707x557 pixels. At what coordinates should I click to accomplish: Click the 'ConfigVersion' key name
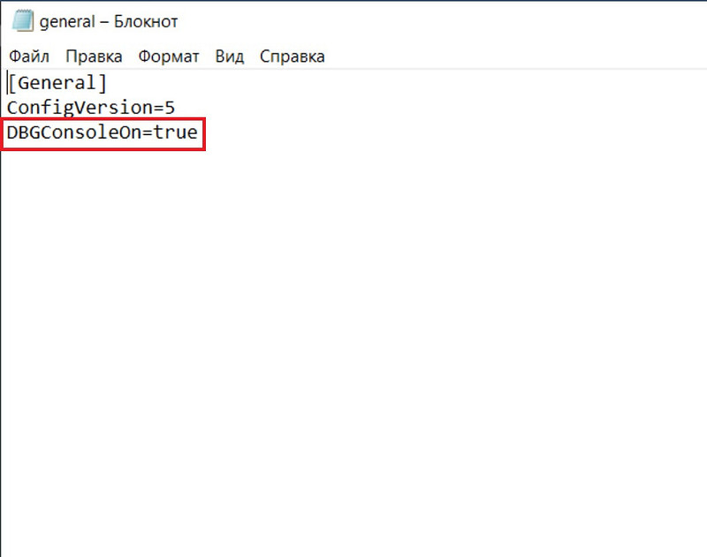(80, 109)
